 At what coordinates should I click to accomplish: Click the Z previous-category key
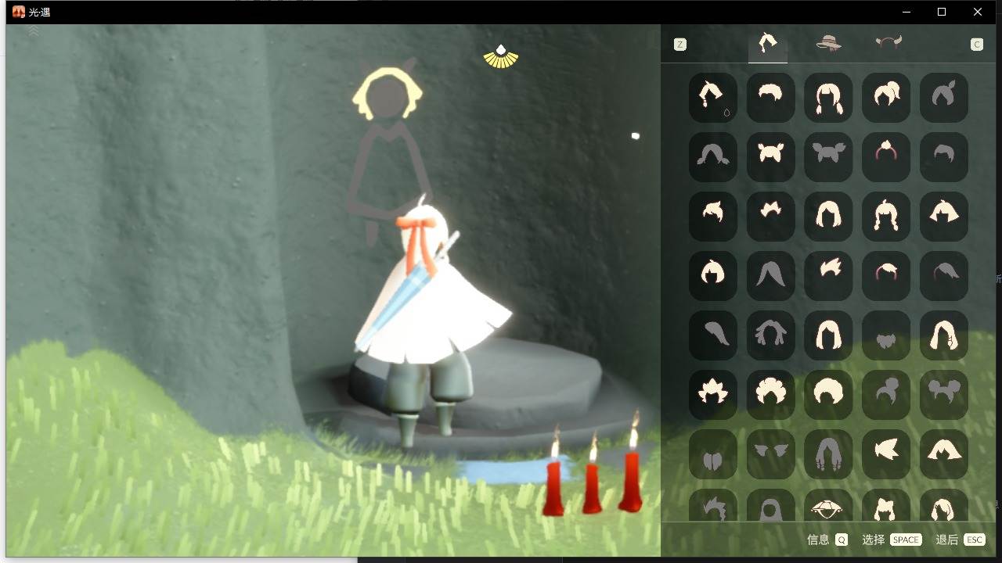pos(680,45)
